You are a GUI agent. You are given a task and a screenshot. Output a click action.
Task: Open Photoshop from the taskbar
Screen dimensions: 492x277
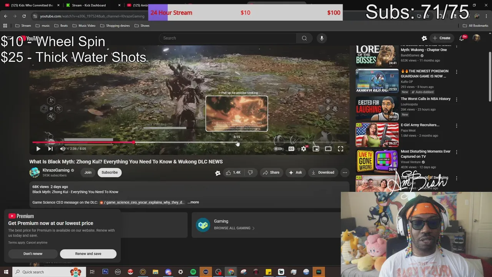point(105,272)
